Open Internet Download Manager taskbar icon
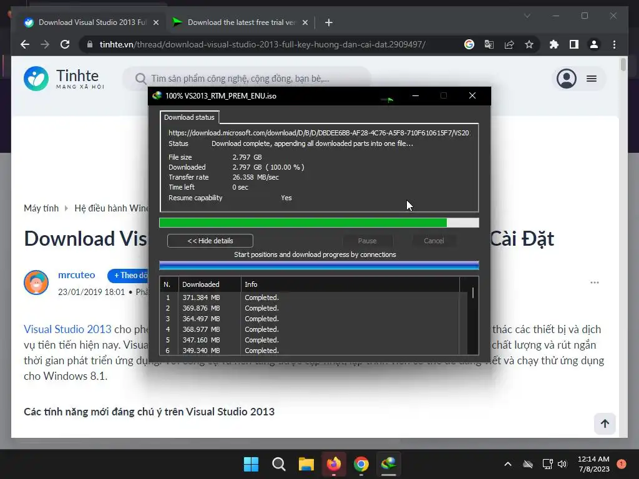Image resolution: width=639 pixels, height=479 pixels. (389, 464)
